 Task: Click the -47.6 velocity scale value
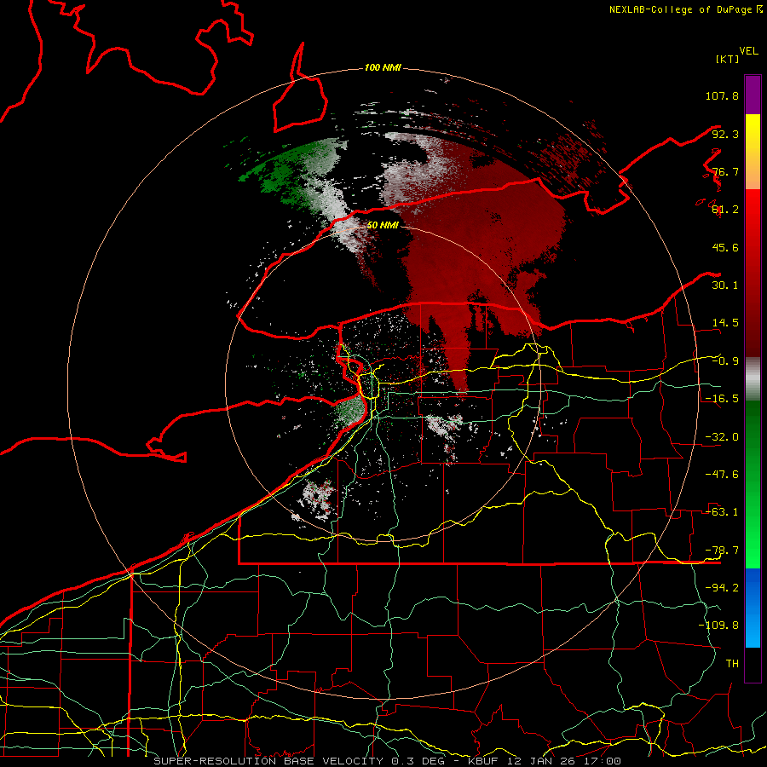(x=722, y=475)
